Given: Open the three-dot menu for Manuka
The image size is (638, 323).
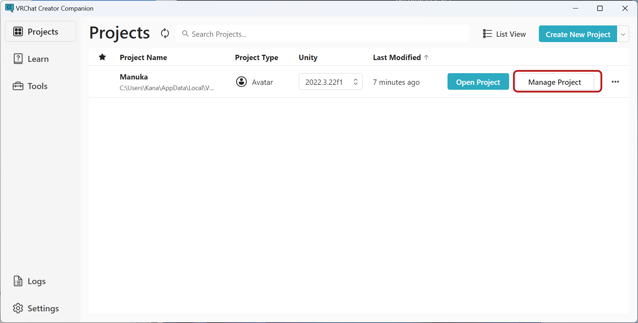Looking at the screenshot, I should point(615,82).
